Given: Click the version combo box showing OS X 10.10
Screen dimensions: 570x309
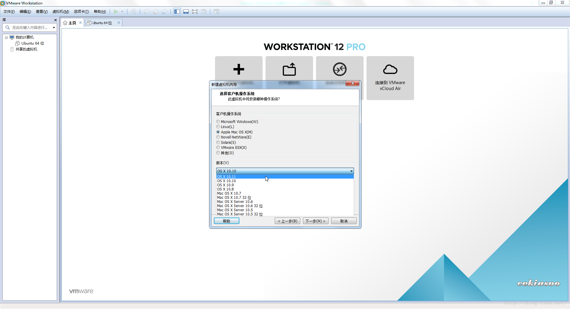Looking at the screenshot, I should (285, 171).
